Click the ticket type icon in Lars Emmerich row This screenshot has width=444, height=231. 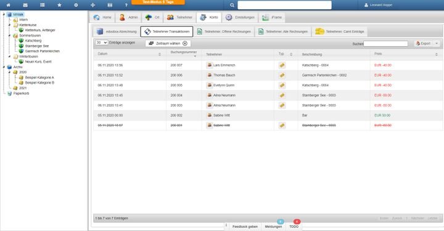coord(282,65)
